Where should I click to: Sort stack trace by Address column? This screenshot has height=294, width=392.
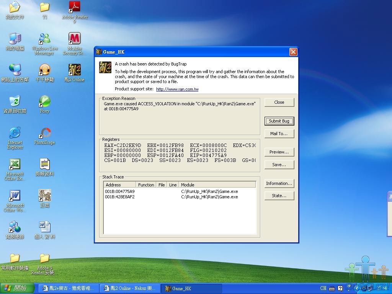point(119,185)
